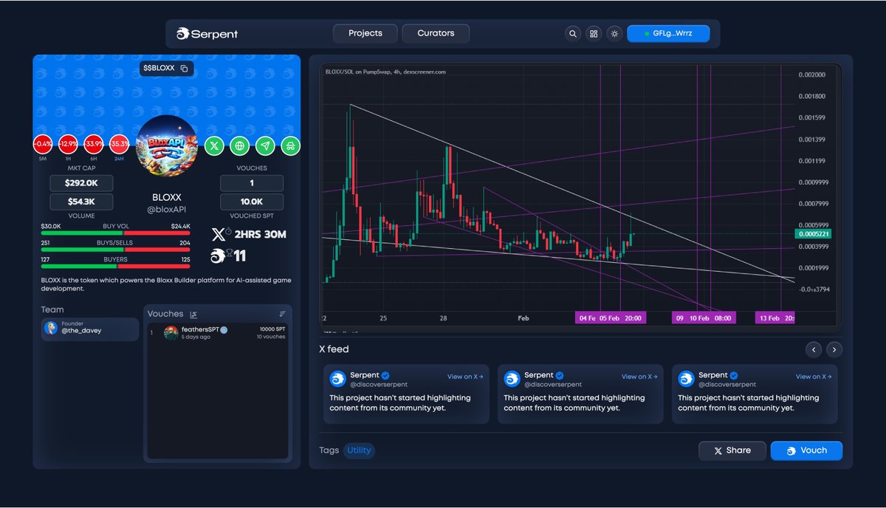Open 'View on X' in second feed card
This screenshot has width=886, height=508.
[639, 377]
